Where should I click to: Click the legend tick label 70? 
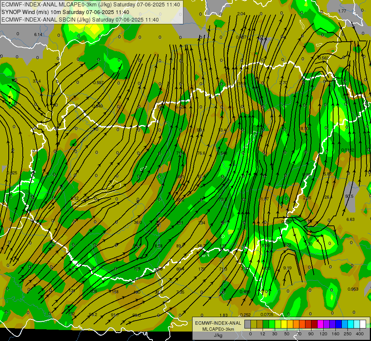[299, 334]
